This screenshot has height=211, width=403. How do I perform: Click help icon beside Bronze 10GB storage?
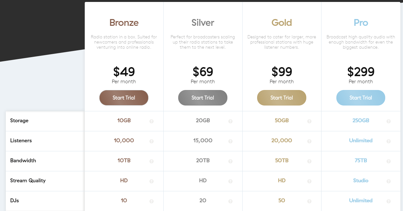[x=151, y=121]
